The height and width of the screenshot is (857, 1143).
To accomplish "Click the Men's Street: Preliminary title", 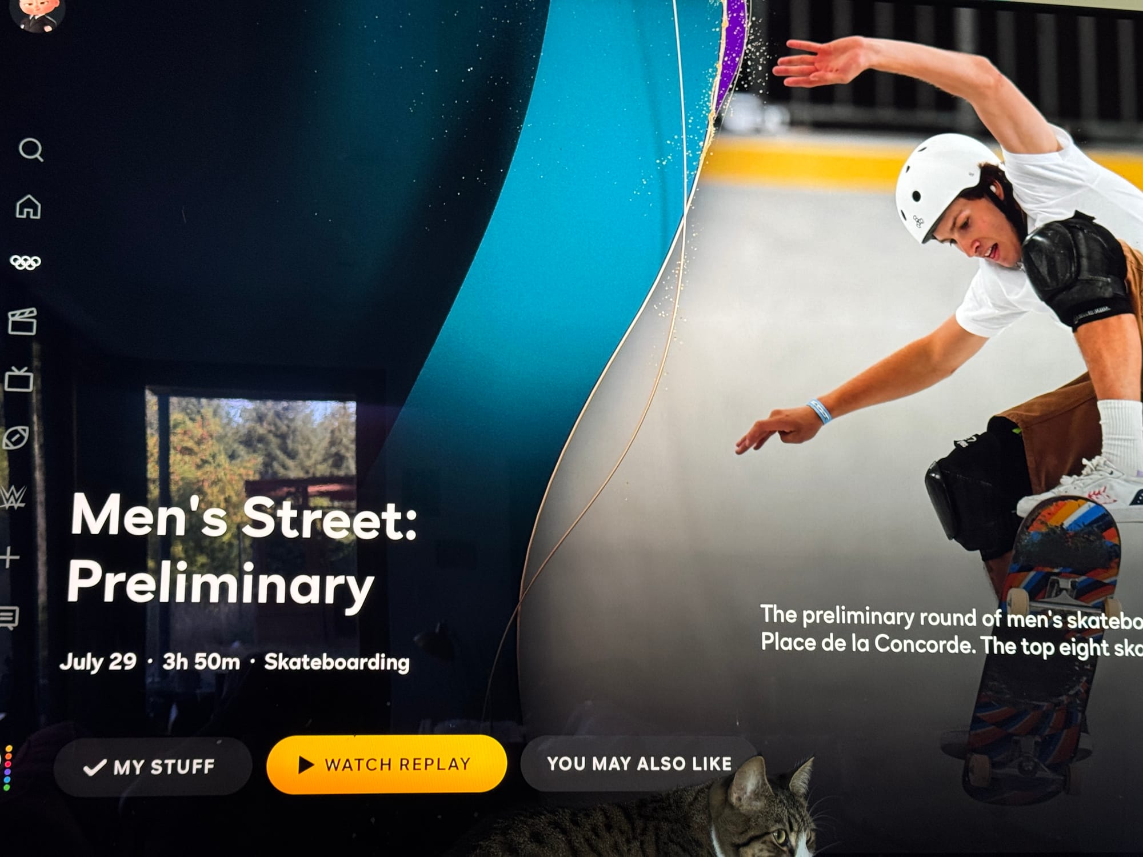I will pos(243,550).
